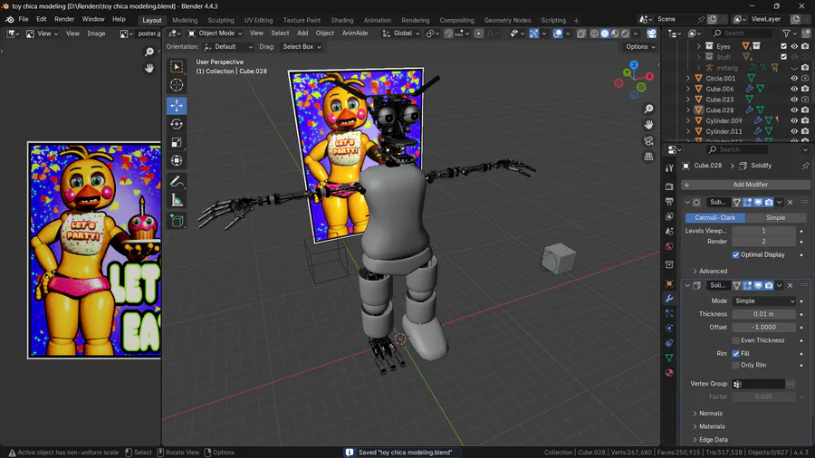Select the Annotate tool
The width and height of the screenshot is (815, 458).
point(177,182)
